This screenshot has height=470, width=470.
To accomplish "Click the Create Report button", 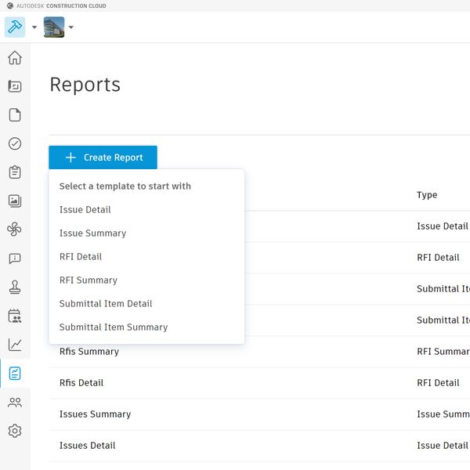I will (x=103, y=157).
